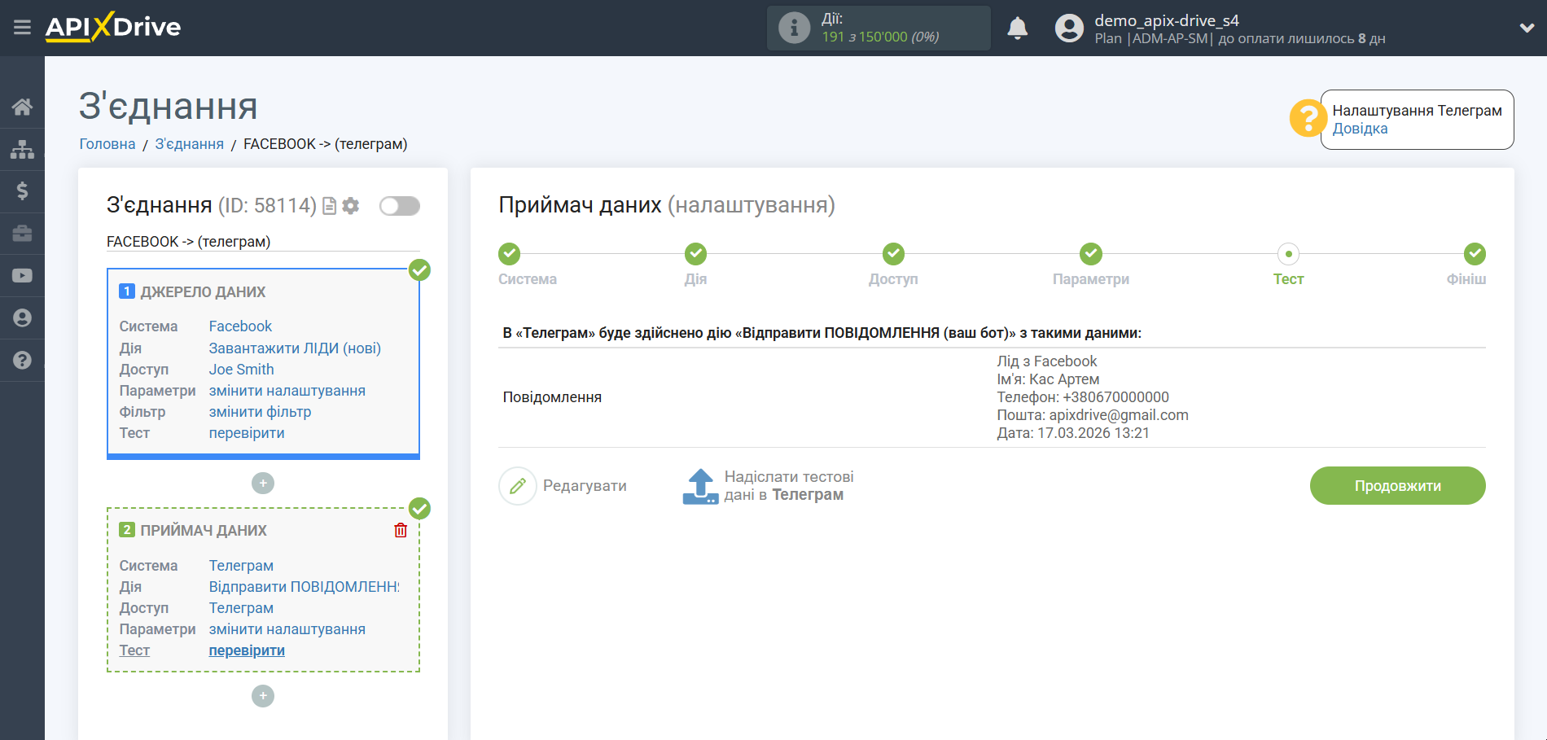Click the green Продовжити button

click(1397, 486)
